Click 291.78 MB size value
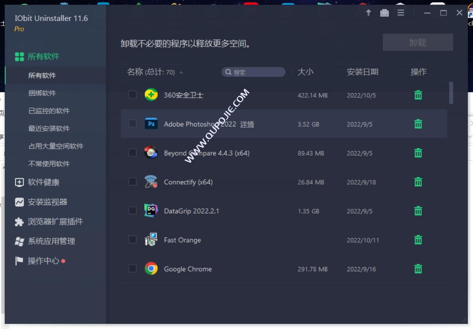Image resolution: width=473 pixels, height=329 pixels. click(x=313, y=269)
